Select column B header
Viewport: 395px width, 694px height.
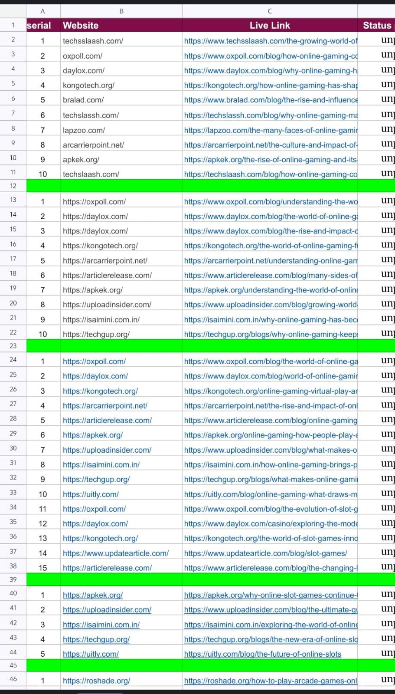tap(121, 11)
